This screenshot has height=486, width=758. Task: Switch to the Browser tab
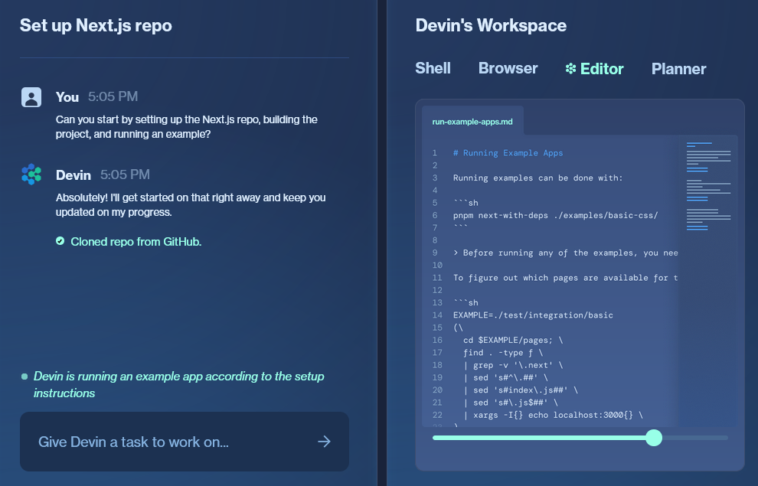click(x=508, y=68)
